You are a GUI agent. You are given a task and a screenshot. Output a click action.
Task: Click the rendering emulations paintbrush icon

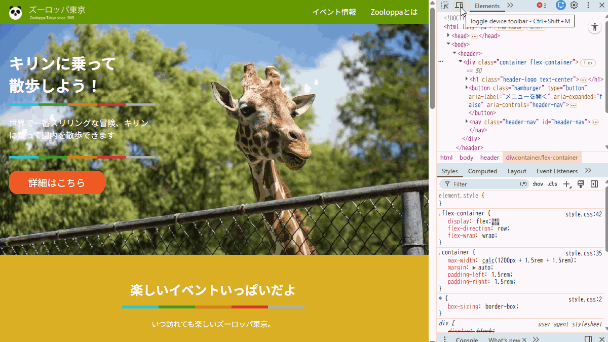[581, 184]
